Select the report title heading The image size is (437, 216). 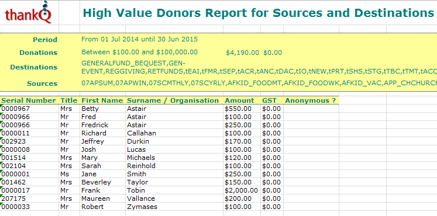[259, 13]
